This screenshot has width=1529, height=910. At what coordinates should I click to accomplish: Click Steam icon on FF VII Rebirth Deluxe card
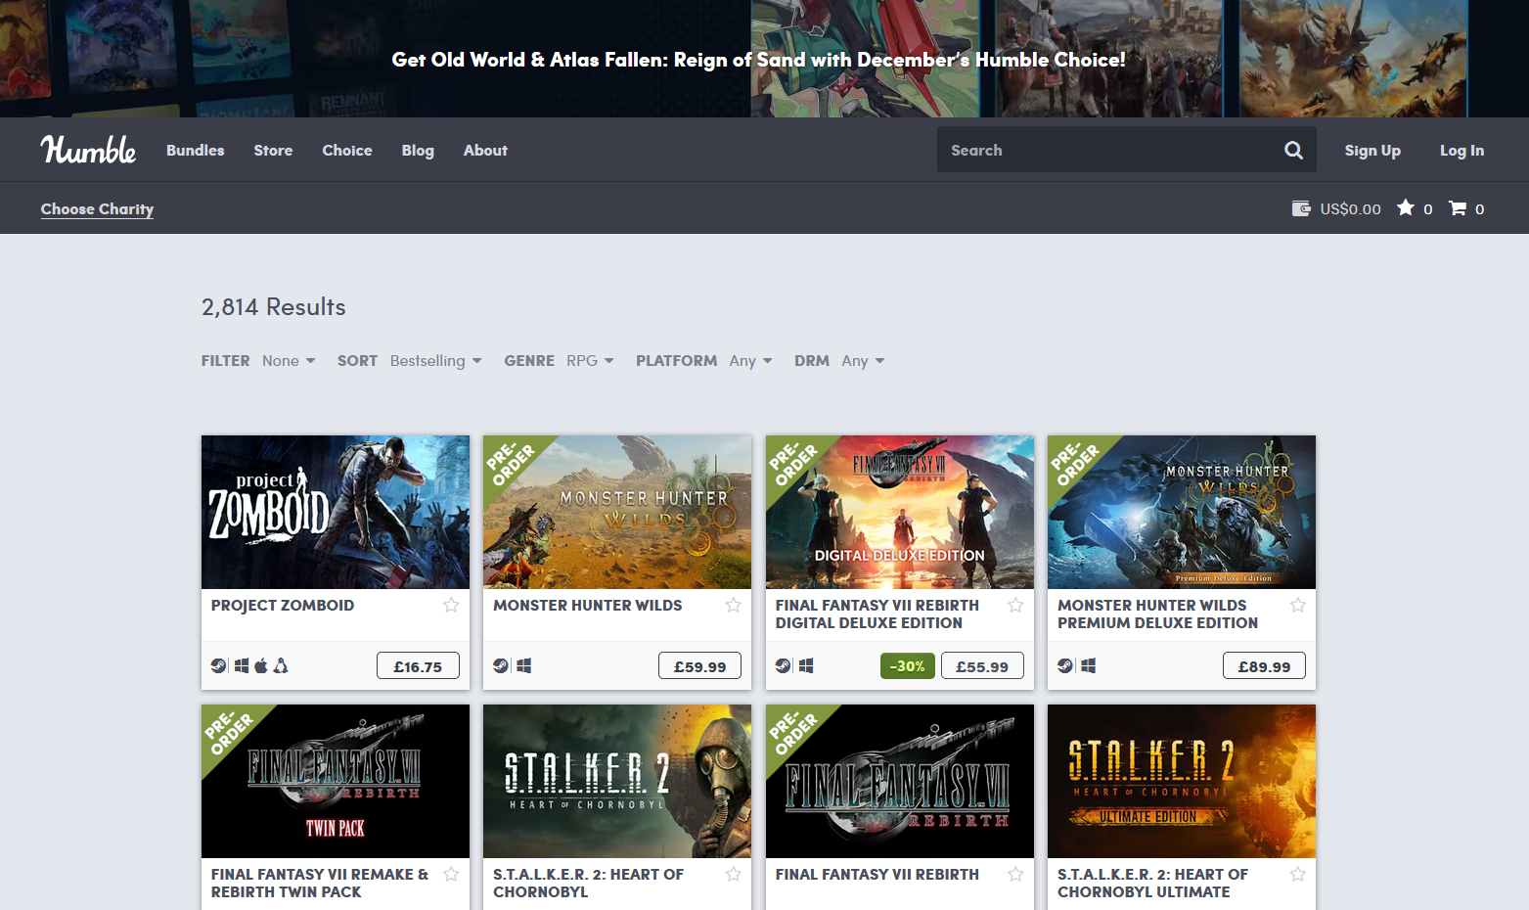point(783,665)
